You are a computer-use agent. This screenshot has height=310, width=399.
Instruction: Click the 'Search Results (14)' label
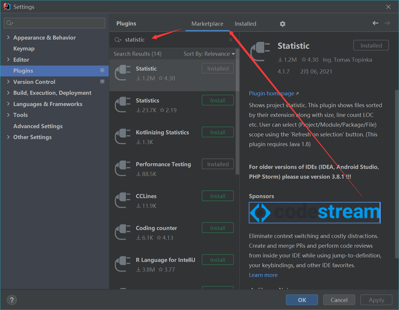(137, 54)
